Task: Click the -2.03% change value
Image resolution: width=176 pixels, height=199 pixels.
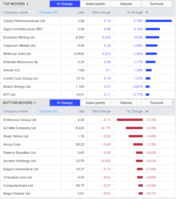Action: [x=151, y=128]
